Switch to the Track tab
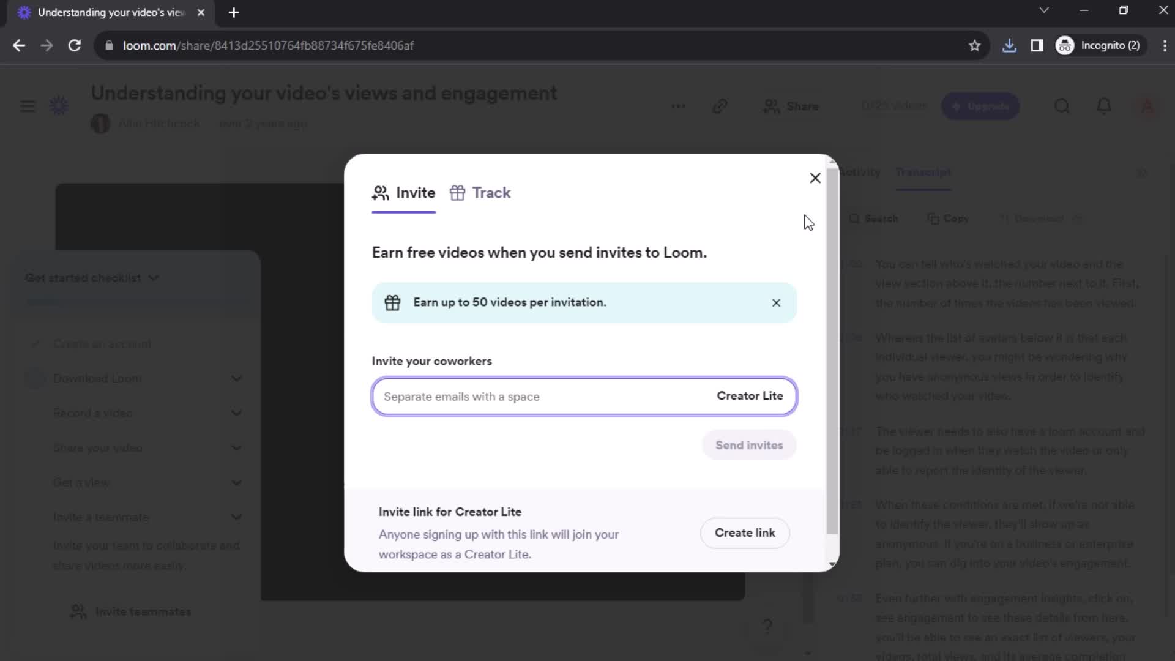This screenshot has height=661, width=1175. click(x=491, y=193)
